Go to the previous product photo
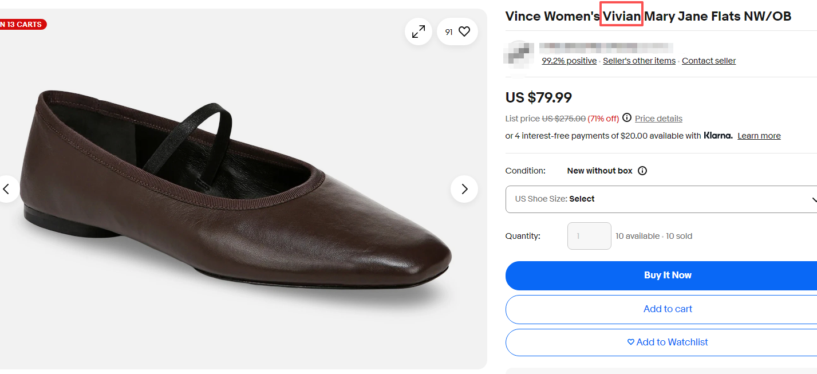This screenshot has height=374, width=817. (x=7, y=189)
